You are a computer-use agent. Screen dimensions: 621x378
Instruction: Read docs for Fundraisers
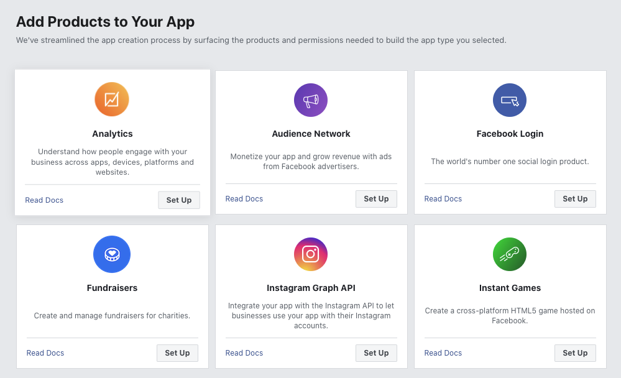[45, 353]
